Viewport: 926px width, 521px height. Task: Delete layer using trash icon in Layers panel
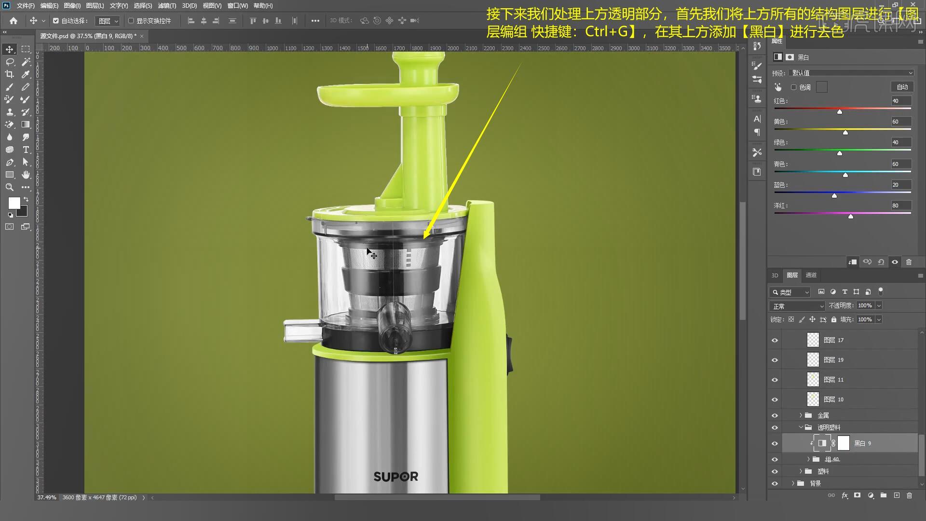pos(909,495)
